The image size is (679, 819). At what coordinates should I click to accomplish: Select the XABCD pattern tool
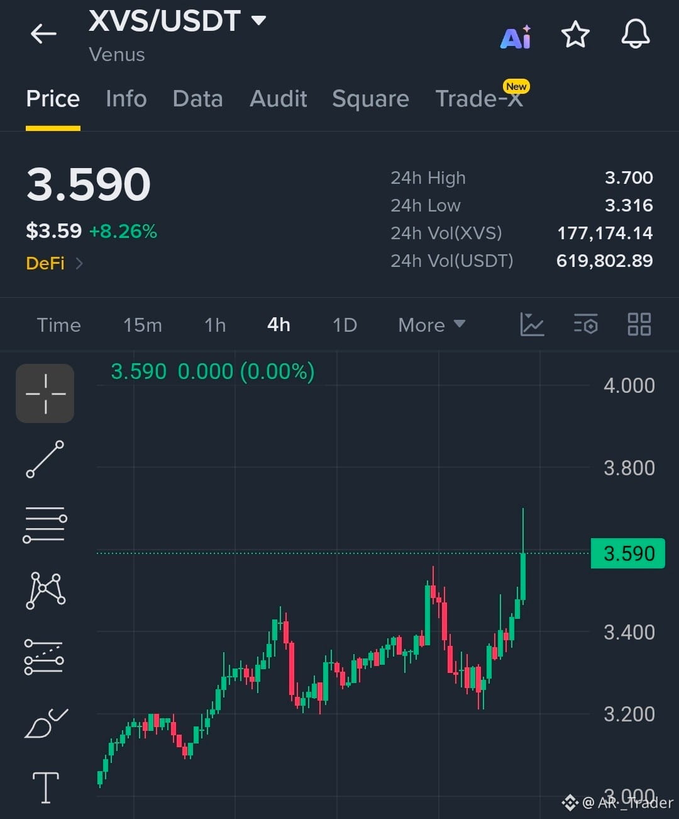point(45,590)
